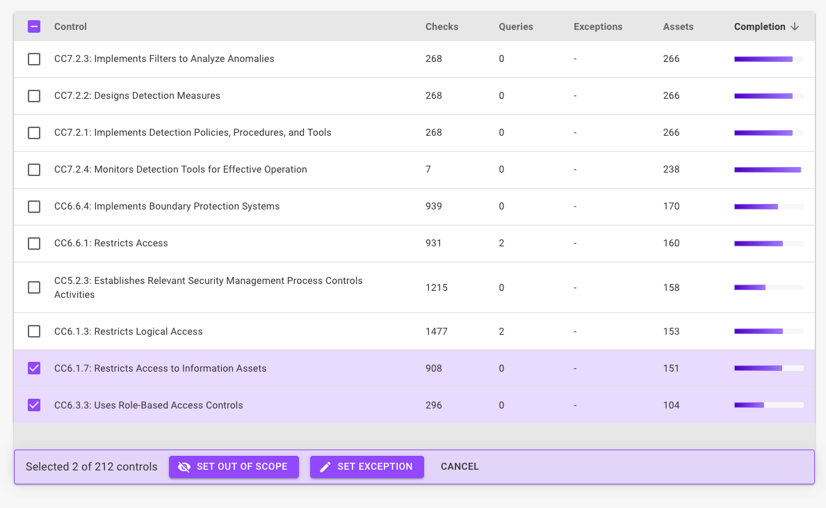
Task: Sort by the Checks column header
Action: coord(442,26)
